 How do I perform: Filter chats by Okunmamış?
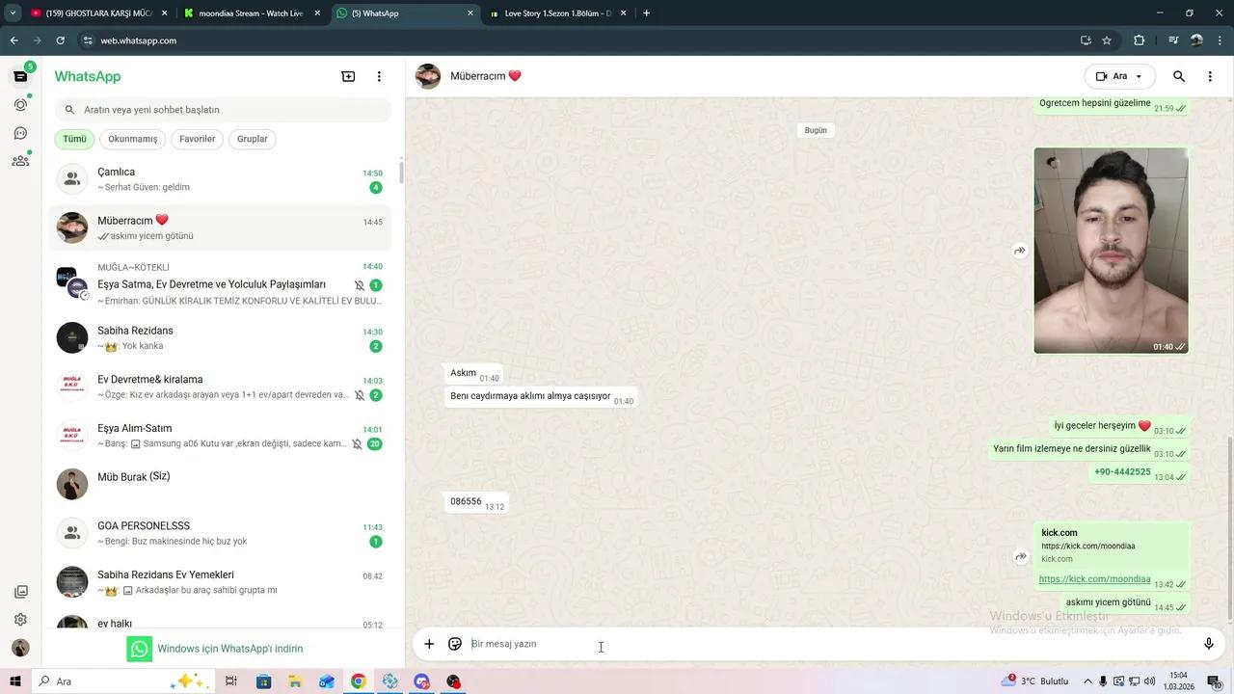point(133,139)
